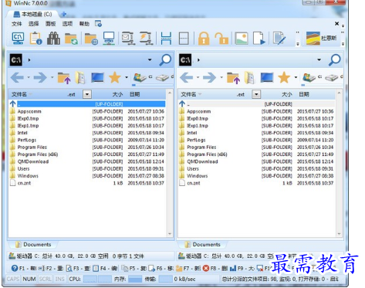Open the image viewer picture icon
The image size is (365, 288).
click(242, 39)
